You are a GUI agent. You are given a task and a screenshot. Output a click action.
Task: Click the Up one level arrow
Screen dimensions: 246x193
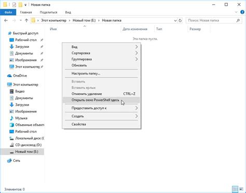tap(26, 20)
